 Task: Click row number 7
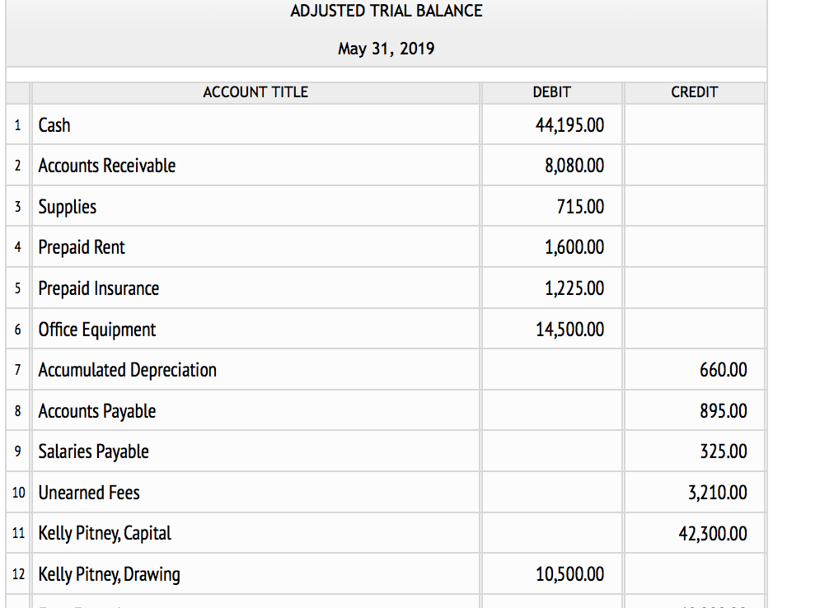tap(17, 369)
